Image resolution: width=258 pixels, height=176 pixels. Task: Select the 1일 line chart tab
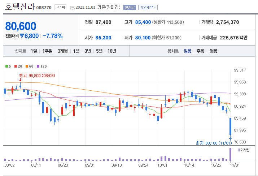pyautogui.click(x=34, y=51)
